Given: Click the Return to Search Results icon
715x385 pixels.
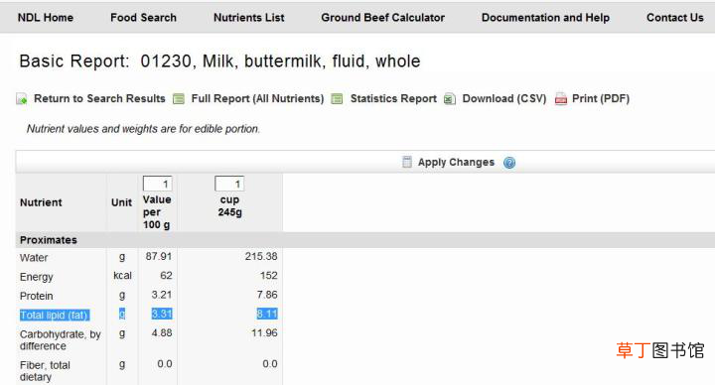Looking at the screenshot, I should pyautogui.click(x=22, y=98).
